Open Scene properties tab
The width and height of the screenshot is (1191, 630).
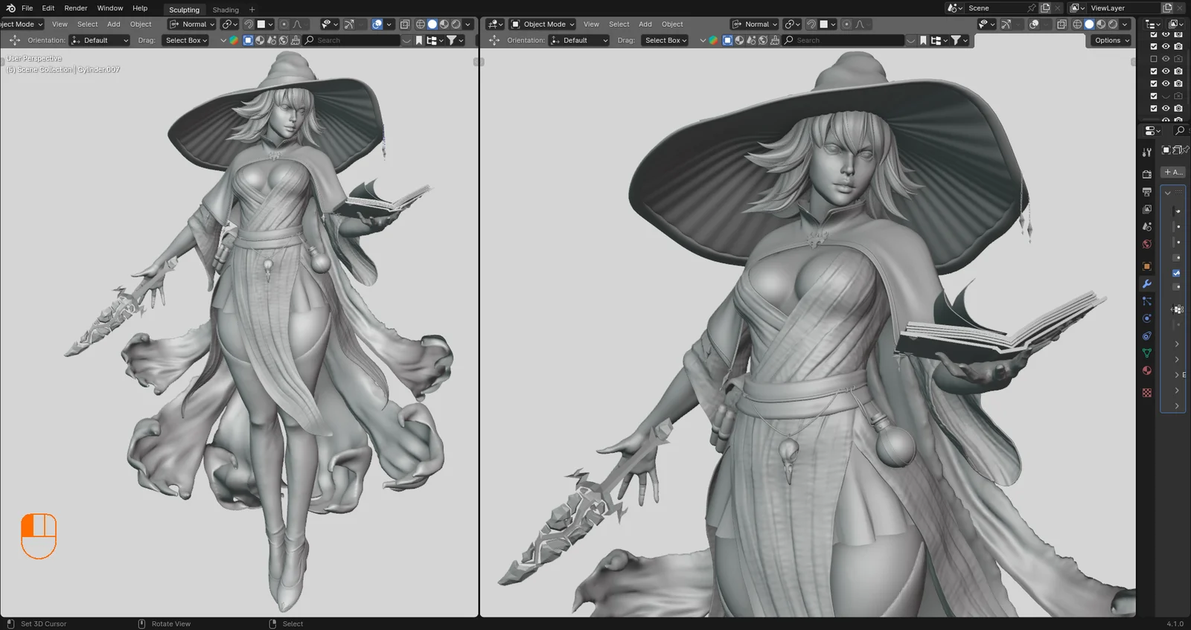click(1147, 227)
